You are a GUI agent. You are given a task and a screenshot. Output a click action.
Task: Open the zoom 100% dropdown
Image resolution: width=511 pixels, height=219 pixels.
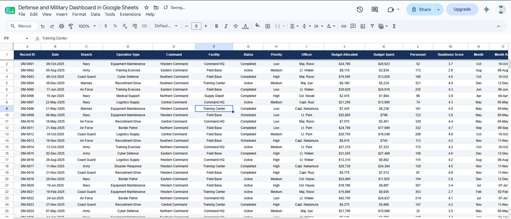pos(87,26)
